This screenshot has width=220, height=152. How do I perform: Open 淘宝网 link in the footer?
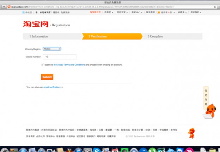(93, 130)
